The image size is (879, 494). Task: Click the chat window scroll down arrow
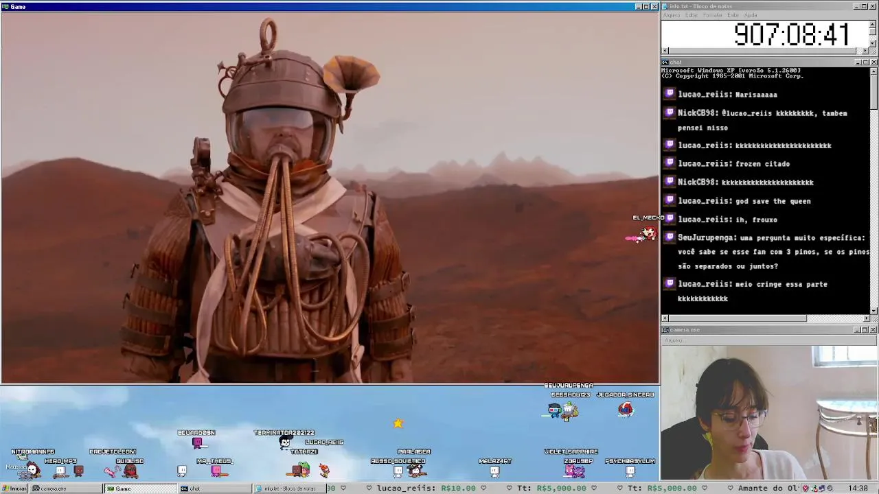point(874,311)
